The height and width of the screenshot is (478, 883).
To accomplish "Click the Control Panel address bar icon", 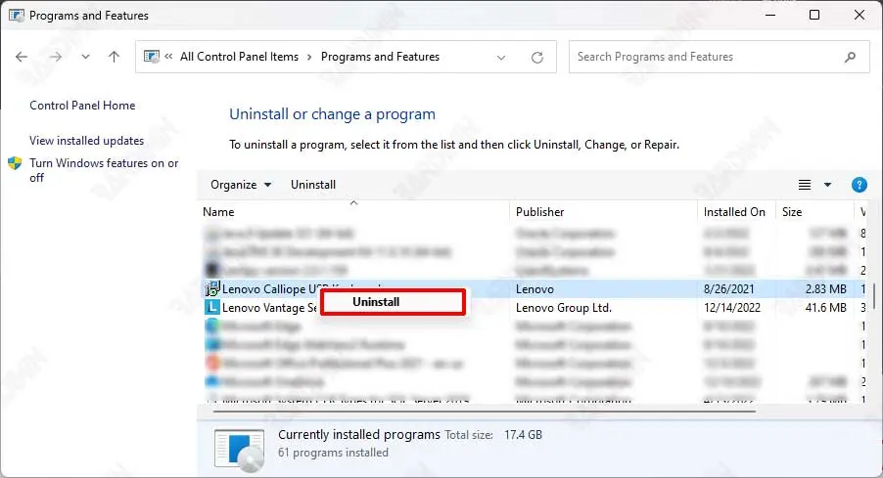I will coord(152,57).
